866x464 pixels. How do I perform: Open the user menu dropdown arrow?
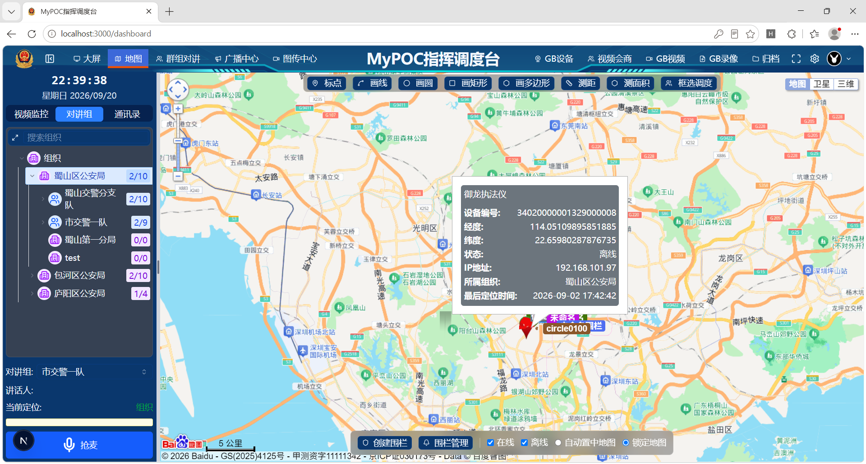pyautogui.click(x=849, y=59)
